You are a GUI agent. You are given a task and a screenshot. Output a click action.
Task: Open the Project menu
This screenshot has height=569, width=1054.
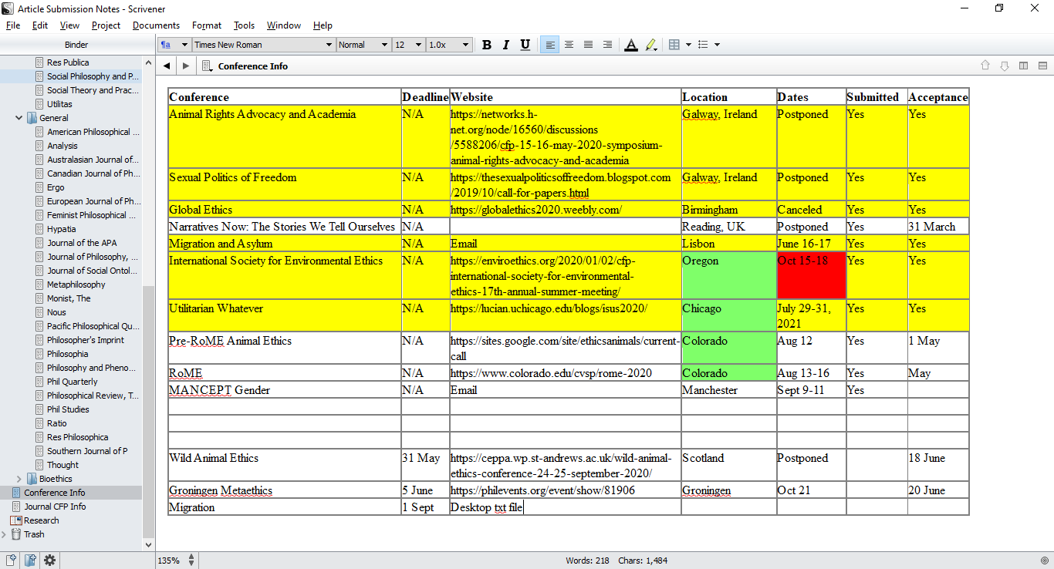[x=106, y=25]
